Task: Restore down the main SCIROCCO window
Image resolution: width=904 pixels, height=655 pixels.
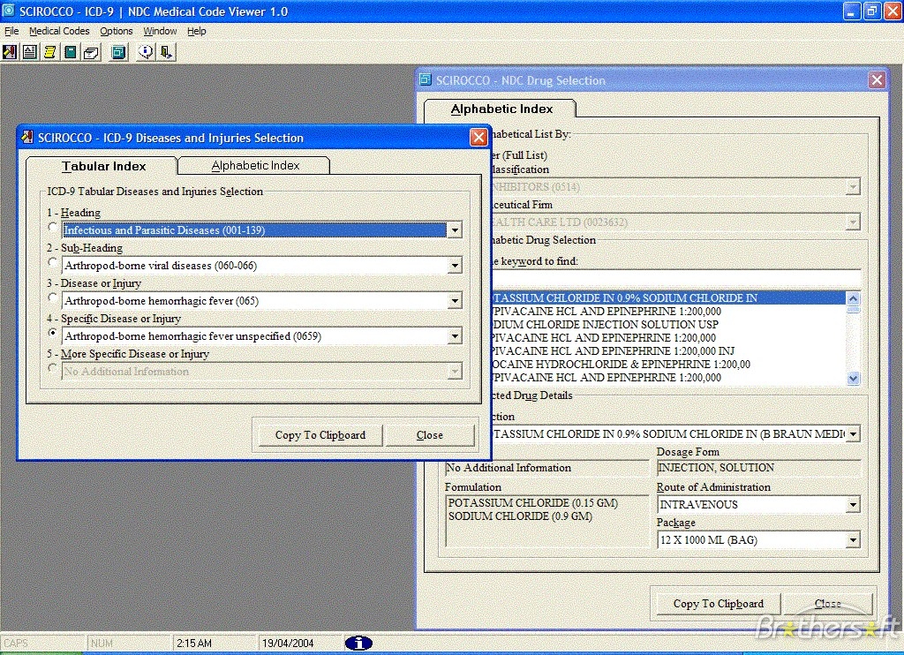Action: pos(871,11)
